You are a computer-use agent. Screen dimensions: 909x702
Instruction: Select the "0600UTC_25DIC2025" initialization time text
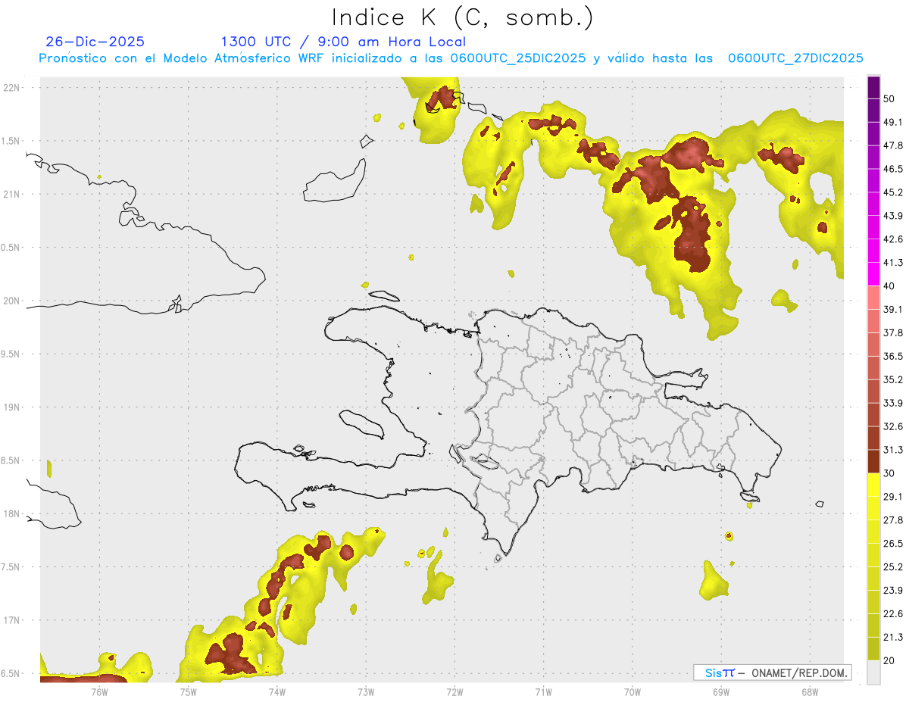click(x=517, y=58)
